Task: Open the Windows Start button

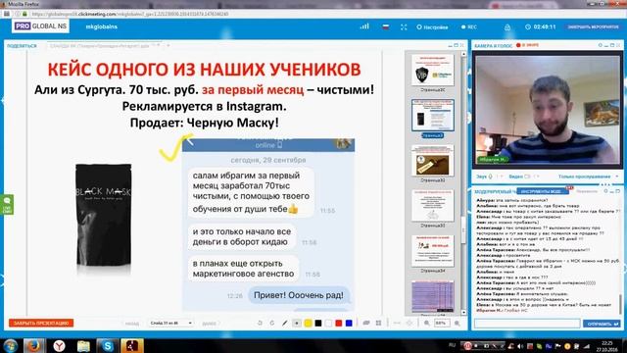Action: pyautogui.click(x=10, y=346)
